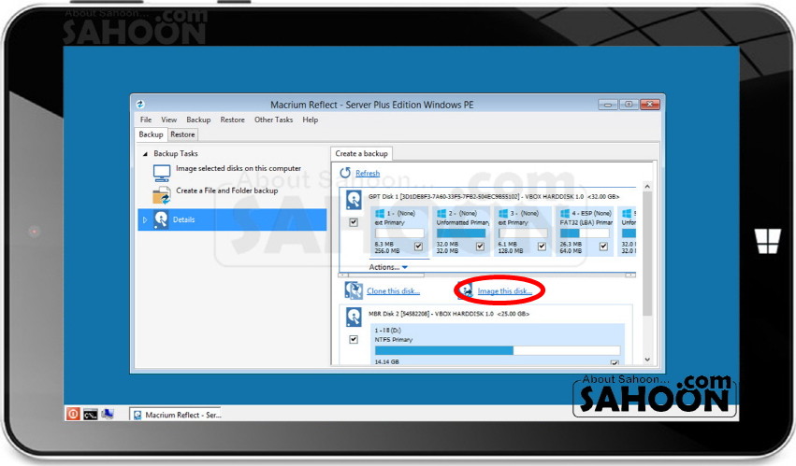Click the Windows logo on partition 3
The image size is (796, 466).
click(503, 214)
